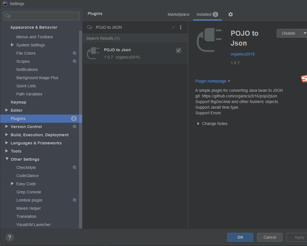Open Translation settings

[26, 216]
